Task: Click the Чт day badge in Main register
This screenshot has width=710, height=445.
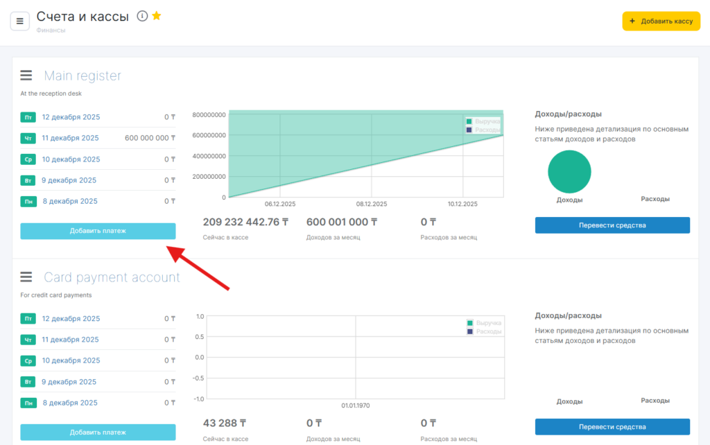Action: [x=28, y=139]
